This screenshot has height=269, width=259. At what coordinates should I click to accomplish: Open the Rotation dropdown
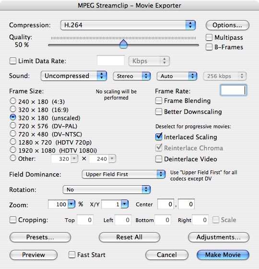[106, 190]
